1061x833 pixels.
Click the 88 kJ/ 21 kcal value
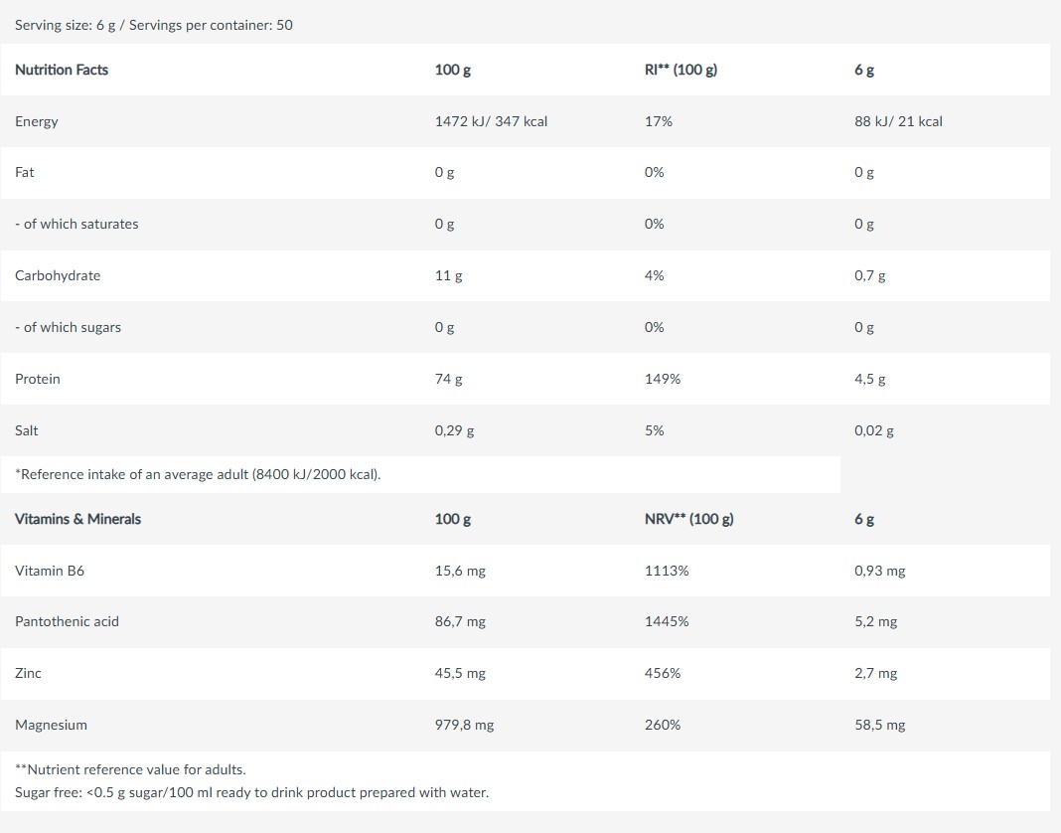898,121
